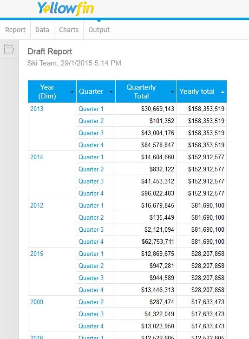This screenshot has height=339, width=249.
Task: Drill into year 2013 link
Action: click(37, 109)
